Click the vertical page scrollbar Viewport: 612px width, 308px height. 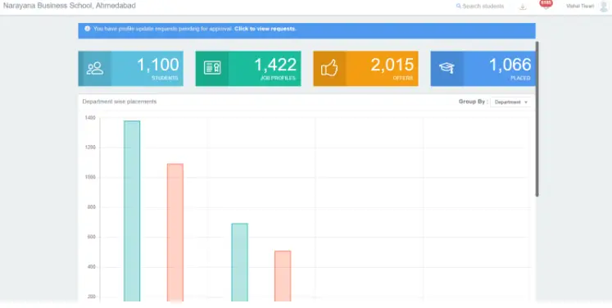pos(537,119)
